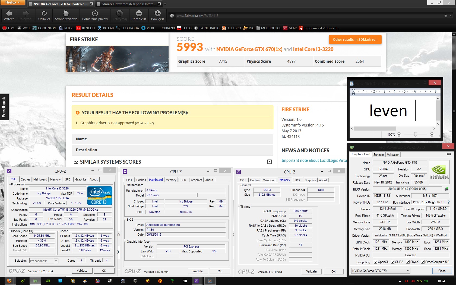Toggle the PhysX checkbox
The height and width of the screenshot is (285, 456).
tap(408, 262)
